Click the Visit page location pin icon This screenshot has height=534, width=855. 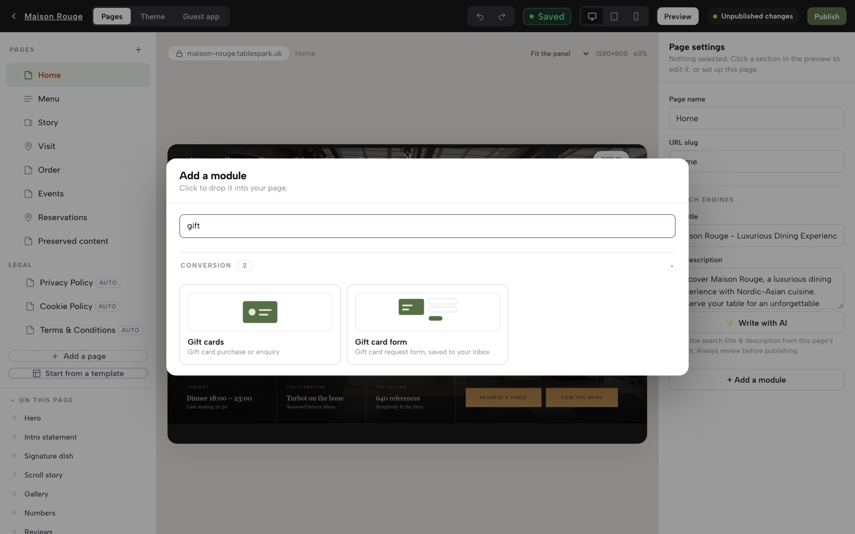28,147
